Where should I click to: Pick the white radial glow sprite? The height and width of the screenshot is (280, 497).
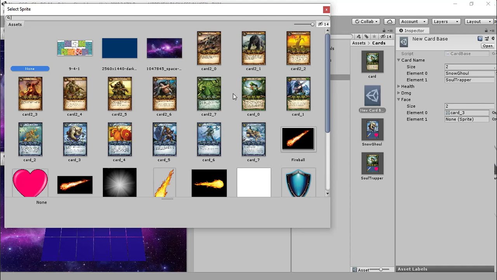[x=120, y=182]
